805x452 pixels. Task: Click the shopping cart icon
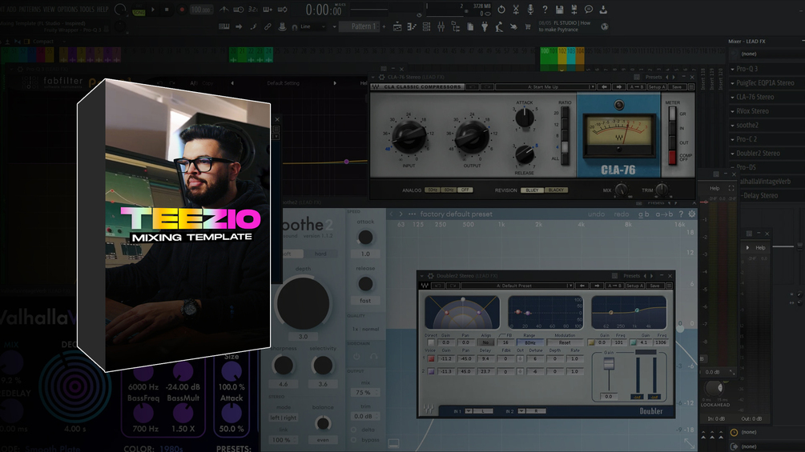(x=527, y=26)
